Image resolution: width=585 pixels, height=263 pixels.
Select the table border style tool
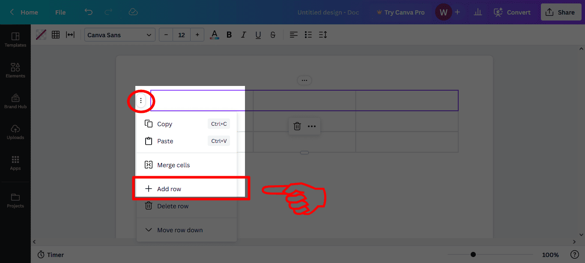(41, 35)
